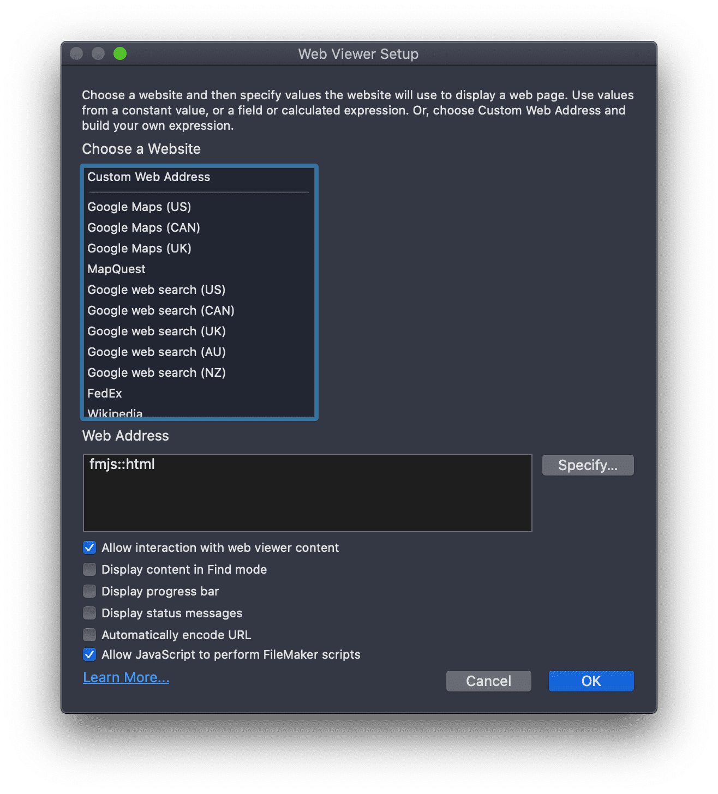Turn on Display progress bar
718x794 pixels.
point(89,591)
